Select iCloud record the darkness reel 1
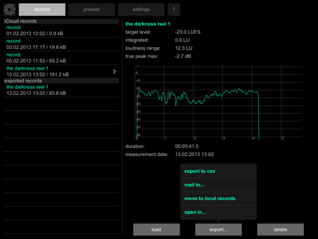The width and height of the screenshot is (318, 239). [x=61, y=72]
